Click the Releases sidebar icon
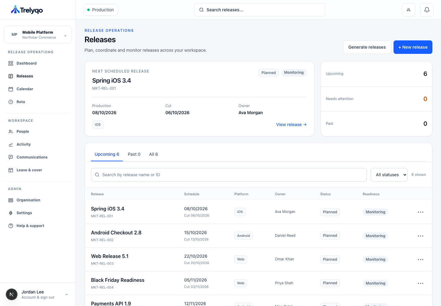441x306 pixels. click(11, 76)
